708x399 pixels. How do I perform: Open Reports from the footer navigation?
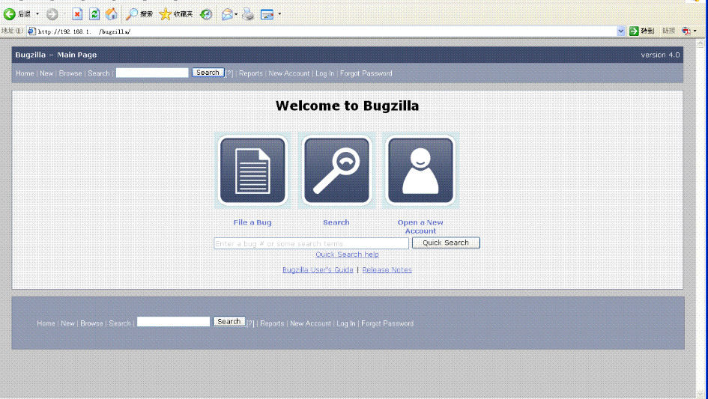(x=272, y=323)
